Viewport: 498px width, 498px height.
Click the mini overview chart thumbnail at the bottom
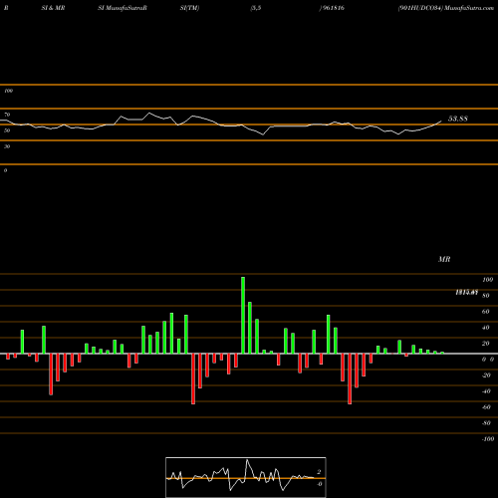point(246,477)
